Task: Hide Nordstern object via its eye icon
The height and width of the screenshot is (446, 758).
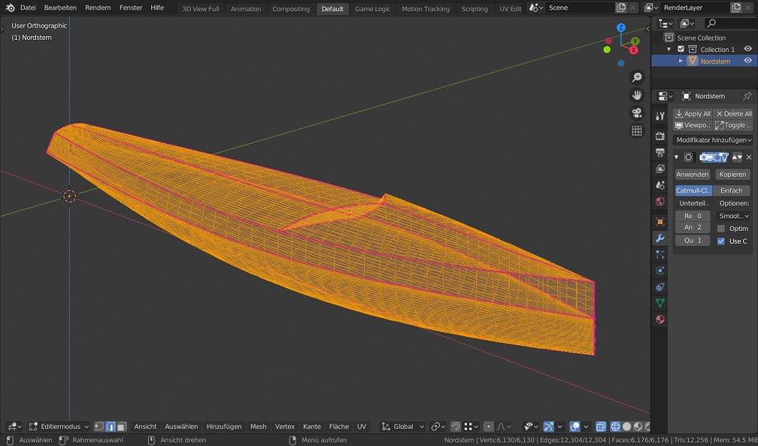Action: click(747, 61)
